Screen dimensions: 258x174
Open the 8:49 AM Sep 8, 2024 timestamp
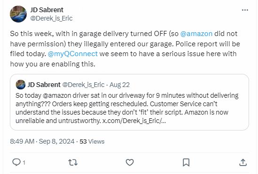[42, 141]
